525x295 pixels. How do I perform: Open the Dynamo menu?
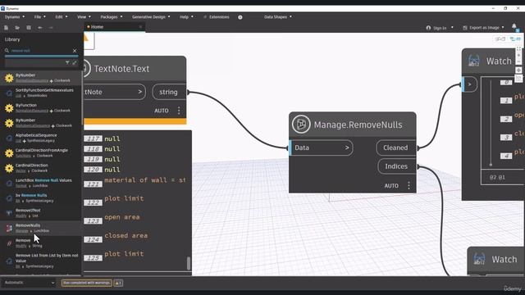(x=15, y=16)
